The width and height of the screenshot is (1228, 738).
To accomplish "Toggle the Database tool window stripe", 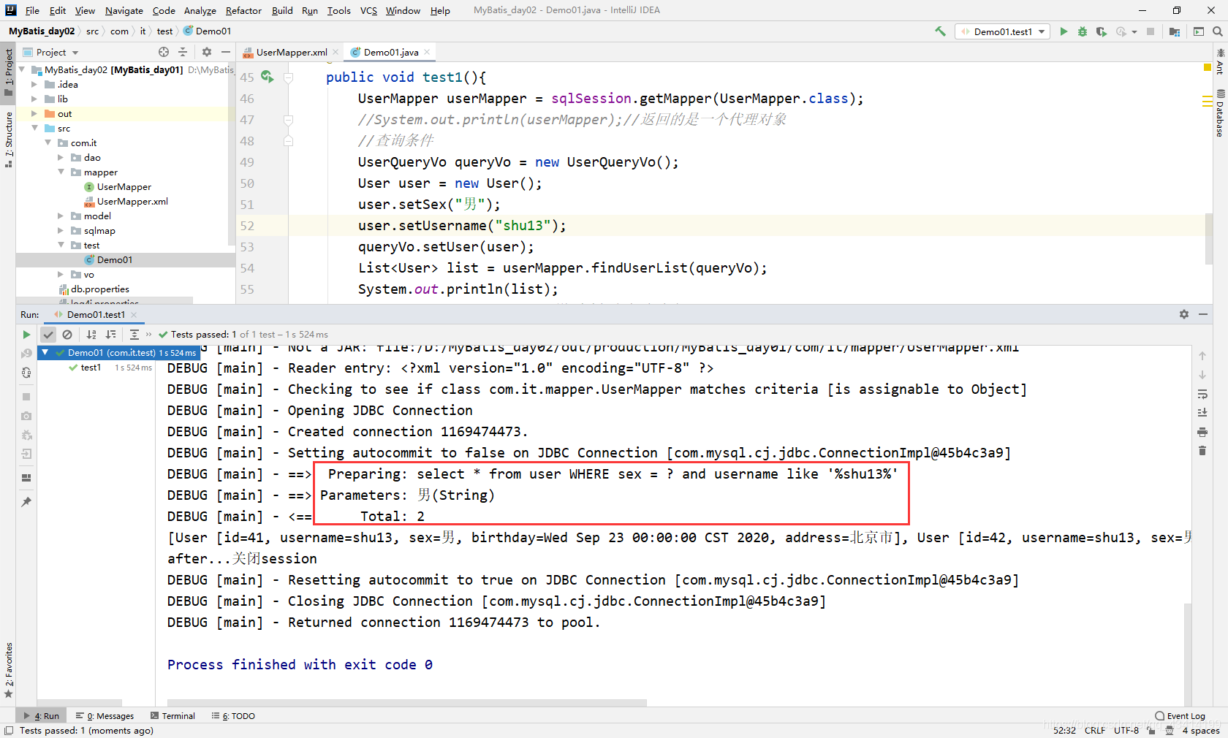I will [1220, 113].
